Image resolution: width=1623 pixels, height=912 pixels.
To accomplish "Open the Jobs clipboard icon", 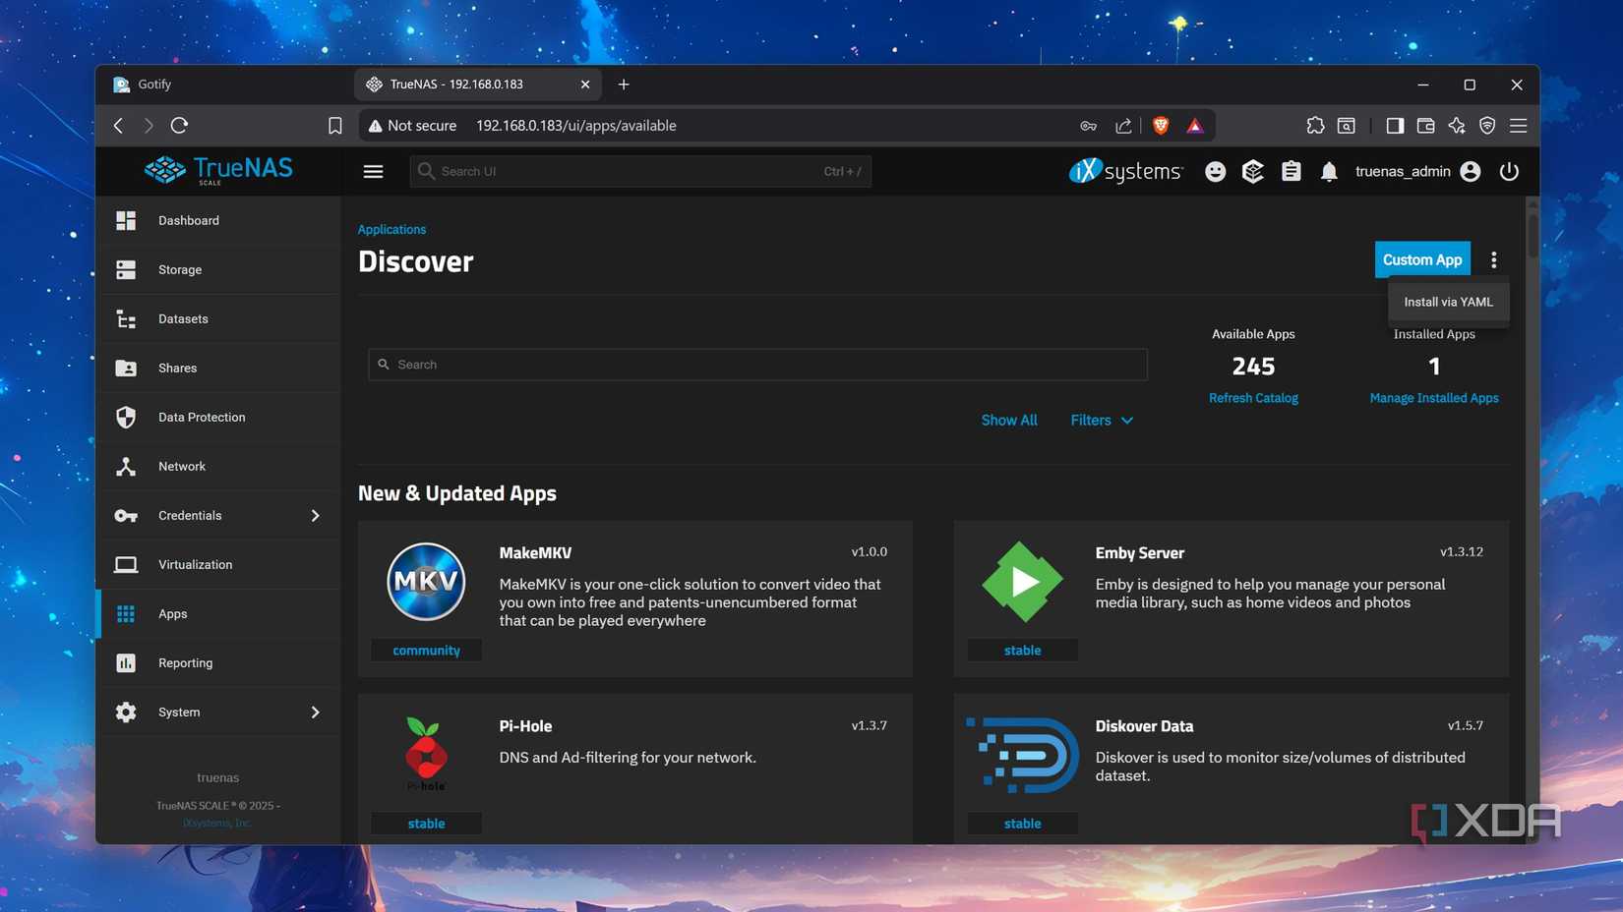I will tap(1292, 171).
